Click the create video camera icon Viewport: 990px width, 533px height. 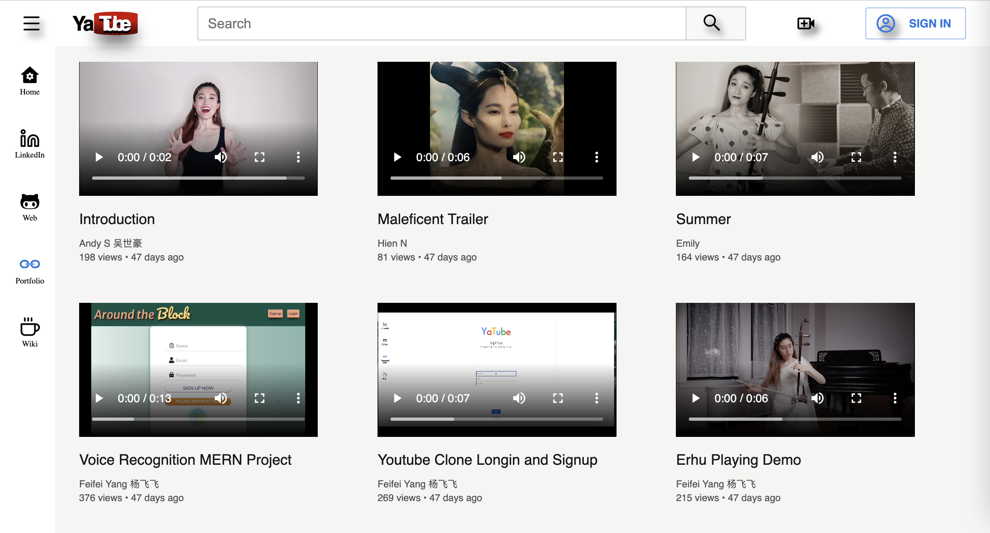[x=805, y=23]
